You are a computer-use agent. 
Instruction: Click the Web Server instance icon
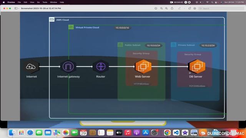143,66
